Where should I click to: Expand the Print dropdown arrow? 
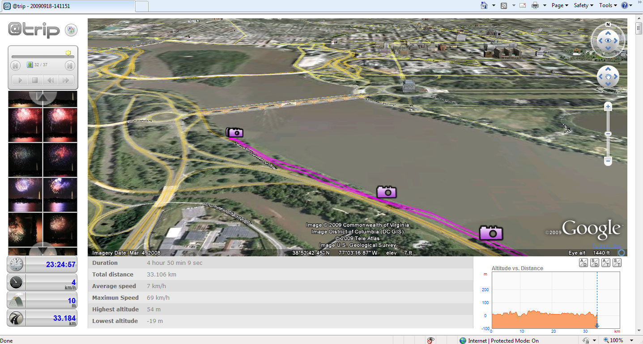545,5
